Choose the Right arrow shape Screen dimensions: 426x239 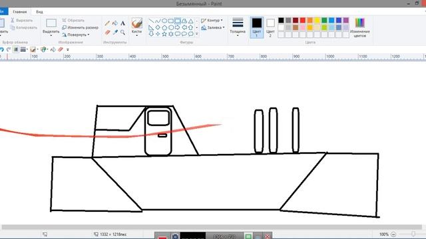tap(178, 27)
